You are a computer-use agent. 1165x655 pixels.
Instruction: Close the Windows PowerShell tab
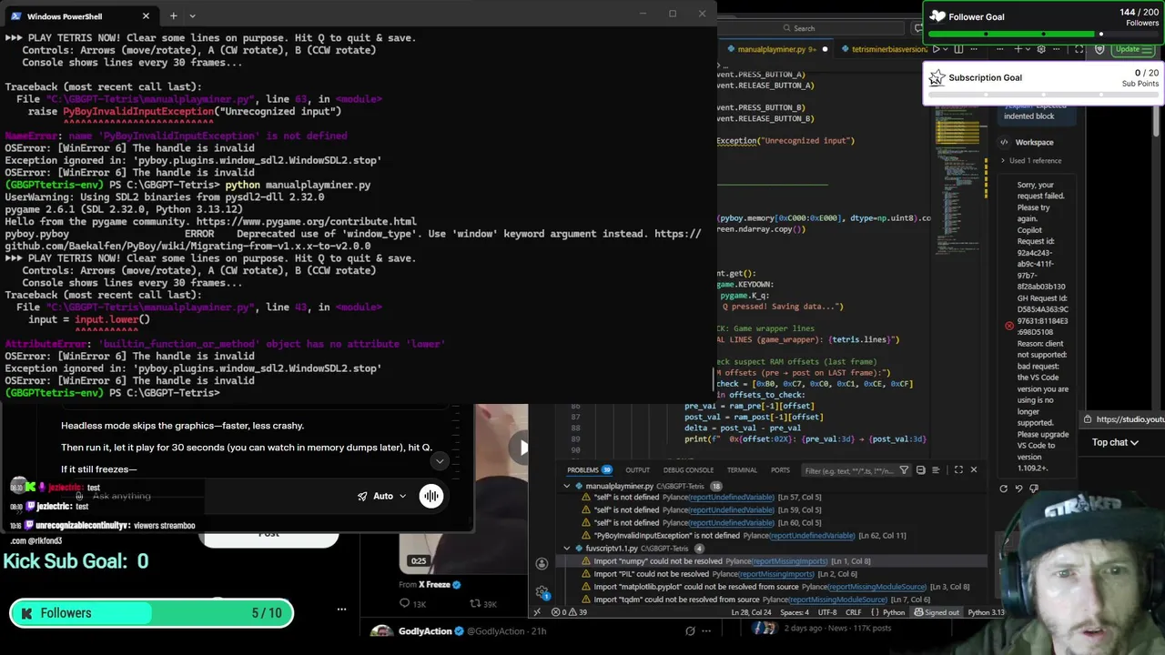tap(146, 15)
